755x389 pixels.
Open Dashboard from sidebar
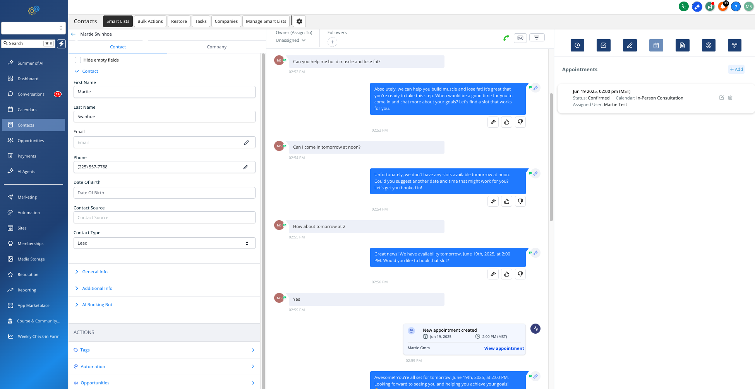point(33,79)
